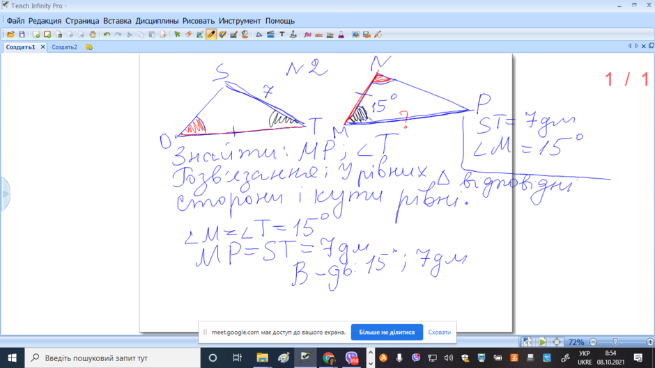Undo the last action
This screenshot has height=368, width=655.
(x=107, y=35)
